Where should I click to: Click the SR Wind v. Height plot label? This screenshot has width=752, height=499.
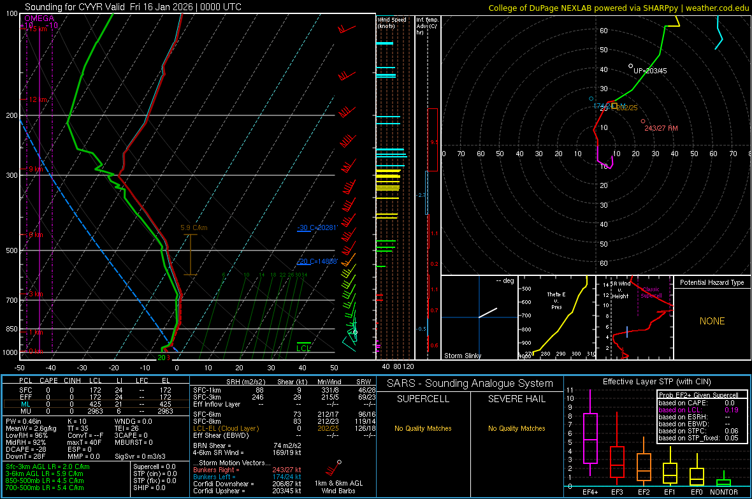point(621,290)
